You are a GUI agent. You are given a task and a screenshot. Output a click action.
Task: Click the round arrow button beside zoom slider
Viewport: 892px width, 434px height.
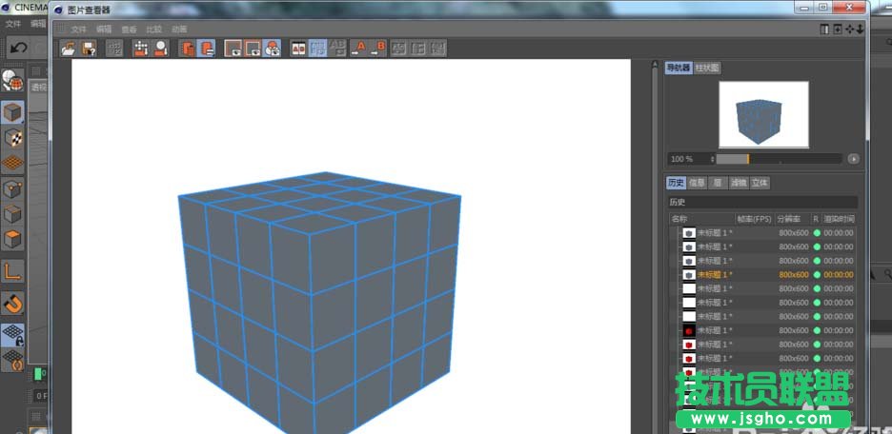click(853, 159)
